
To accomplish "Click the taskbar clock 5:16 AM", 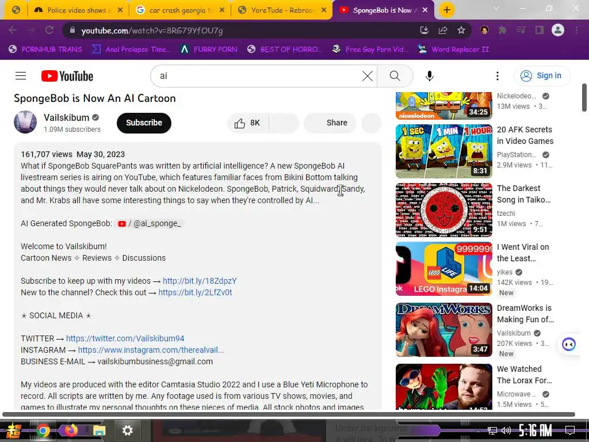I will (535, 430).
